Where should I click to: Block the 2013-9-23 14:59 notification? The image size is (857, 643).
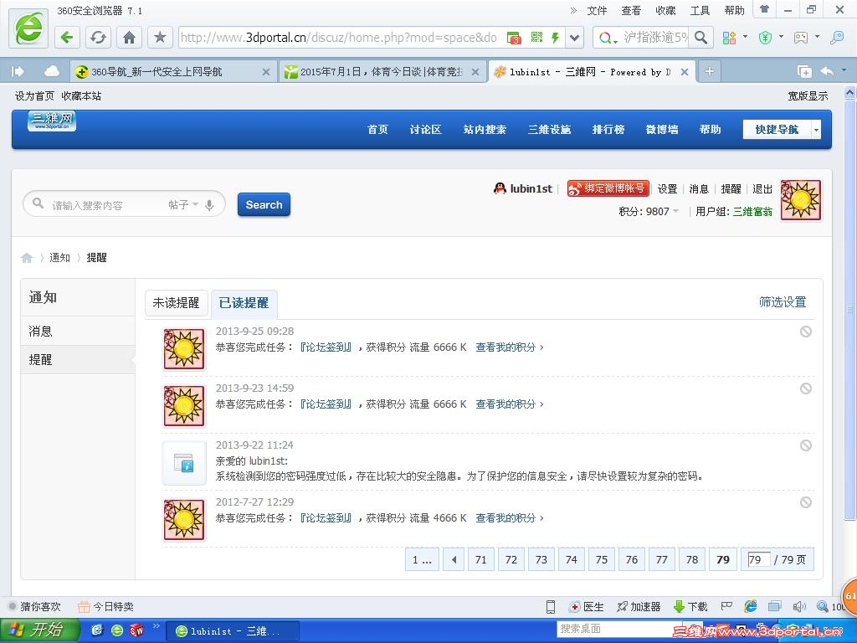click(x=806, y=388)
